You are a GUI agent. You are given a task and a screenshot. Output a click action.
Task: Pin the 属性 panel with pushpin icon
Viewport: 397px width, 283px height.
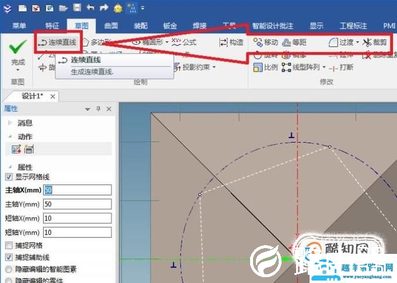[x=99, y=109]
